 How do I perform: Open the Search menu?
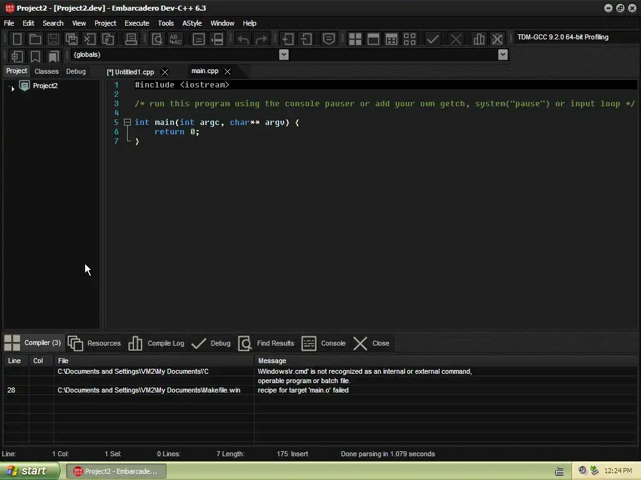53,23
